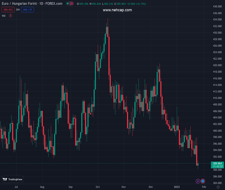Click the blue buy price 390.137
This screenshot has width=225, height=190.
pos(28,10)
